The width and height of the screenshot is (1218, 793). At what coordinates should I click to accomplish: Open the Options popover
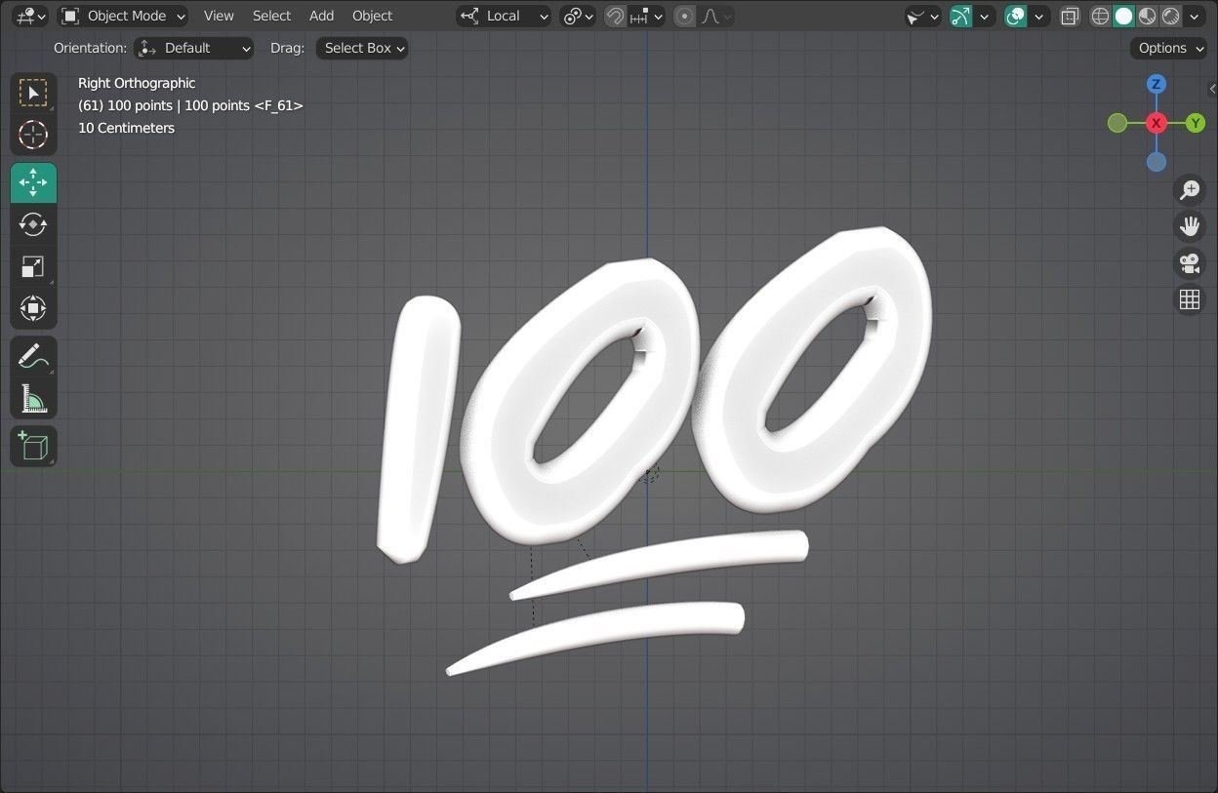click(1168, 48)
